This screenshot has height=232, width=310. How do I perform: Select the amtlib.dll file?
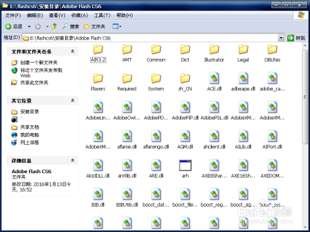click(127, 169)
